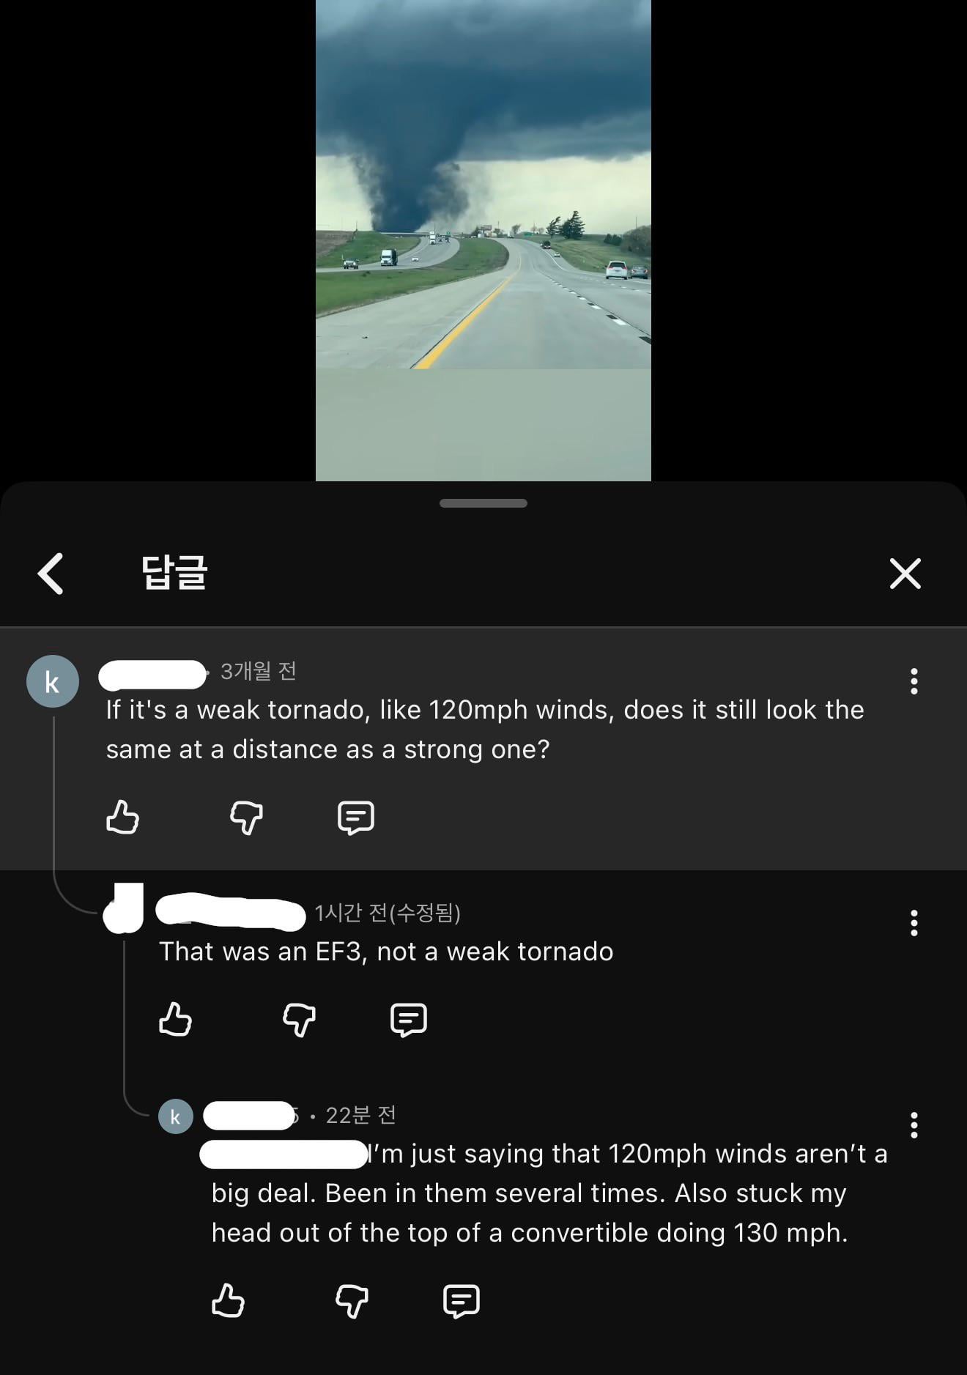The image size is (967, 1375).
Task: Dislike the EF3 reply comment
Action: (x=300, y=1020)
